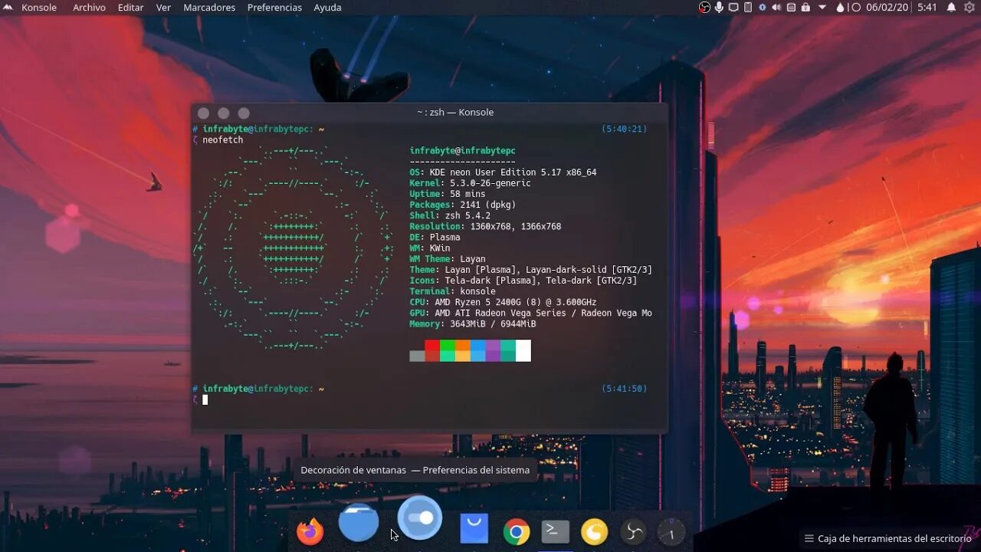Click the (5:41:50) timestamp in terminal
This screenshot has width=981, height=552.
(x=625, y=389)
